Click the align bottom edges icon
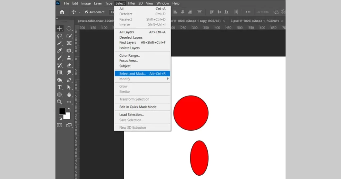Image resolution: width=341 pixels, height=179 pixels. tap(226, 12)
